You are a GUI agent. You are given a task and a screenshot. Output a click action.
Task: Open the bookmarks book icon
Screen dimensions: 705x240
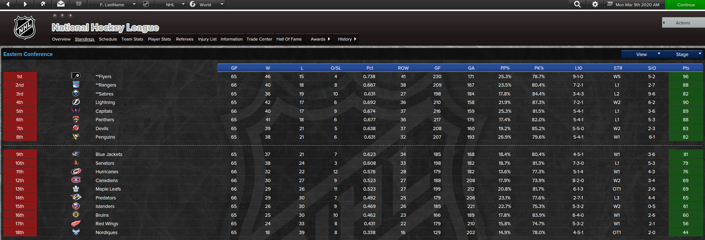(x=79, y=4)
